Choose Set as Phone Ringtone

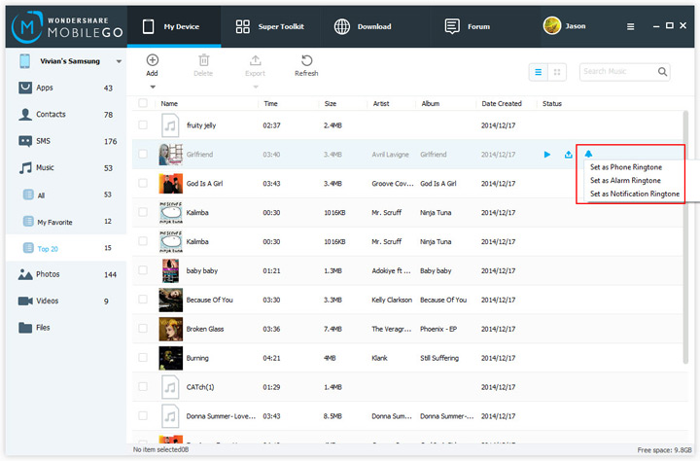click(626, 167)
